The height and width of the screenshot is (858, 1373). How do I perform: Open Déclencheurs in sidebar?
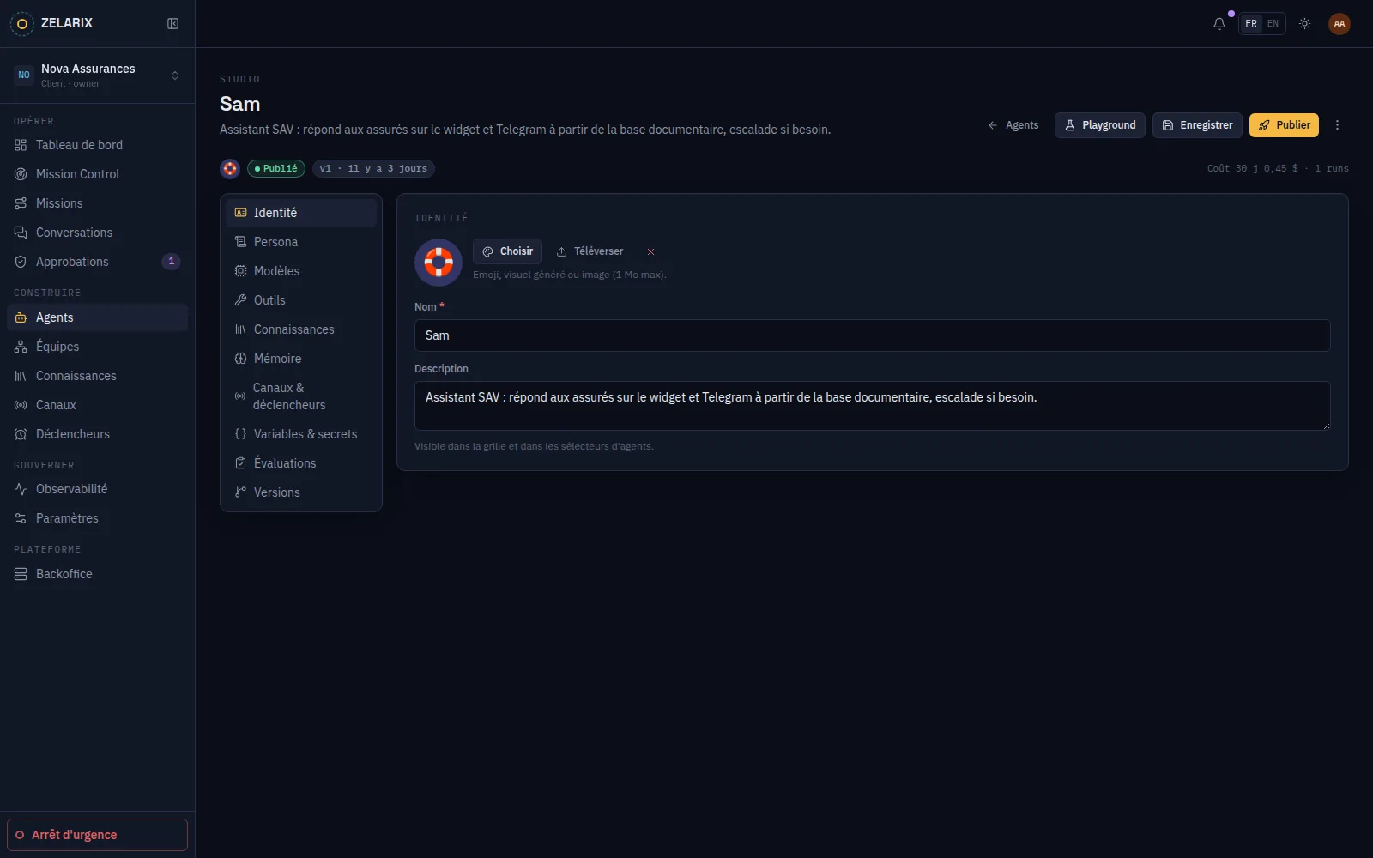(x=97, y=434)
